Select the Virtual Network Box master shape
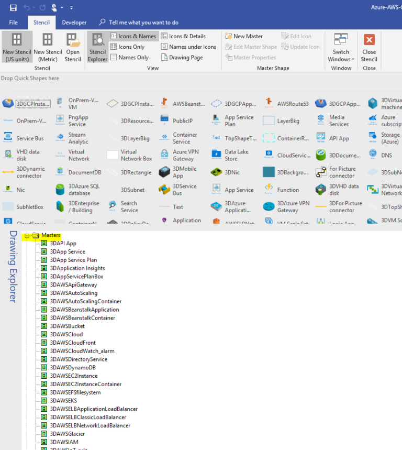This screenshot has height=450, width=402. pyautogui.click(x=130, y=155)
